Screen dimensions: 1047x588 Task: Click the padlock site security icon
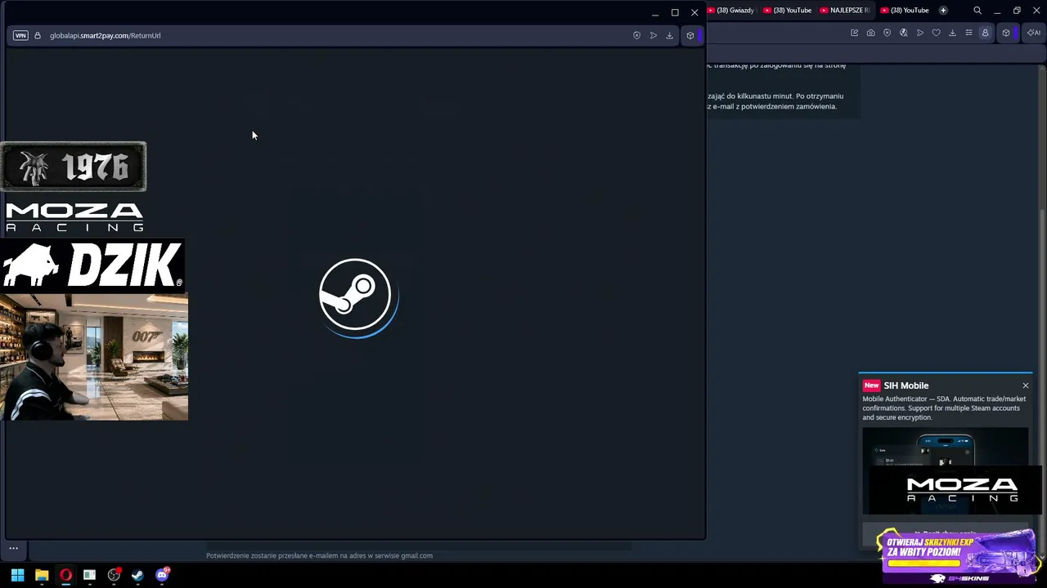38,36
